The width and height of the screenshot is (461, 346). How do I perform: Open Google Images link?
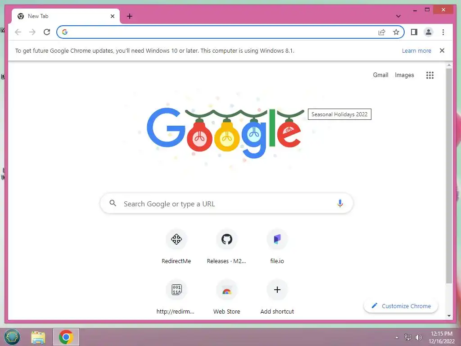pyautogui.click(x=404, y=75)
